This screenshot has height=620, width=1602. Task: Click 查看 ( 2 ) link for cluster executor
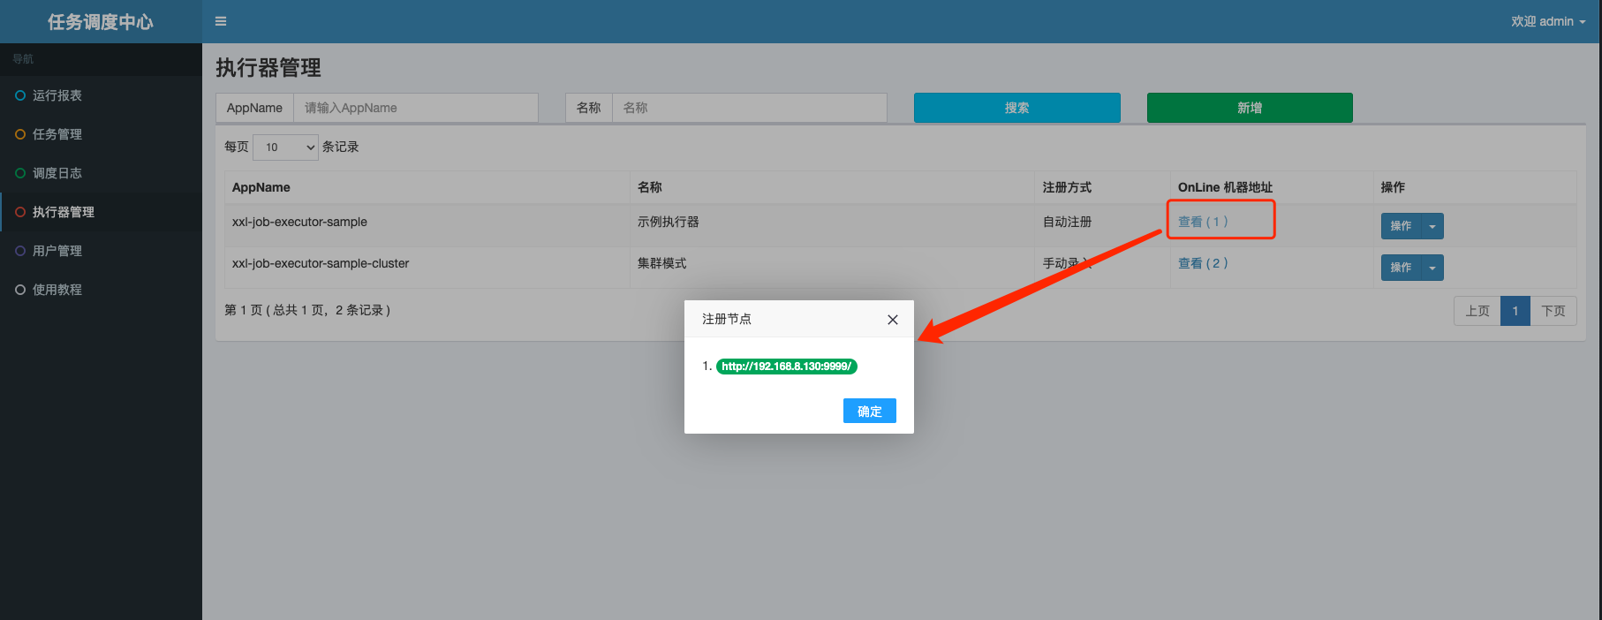[1203, 263]
